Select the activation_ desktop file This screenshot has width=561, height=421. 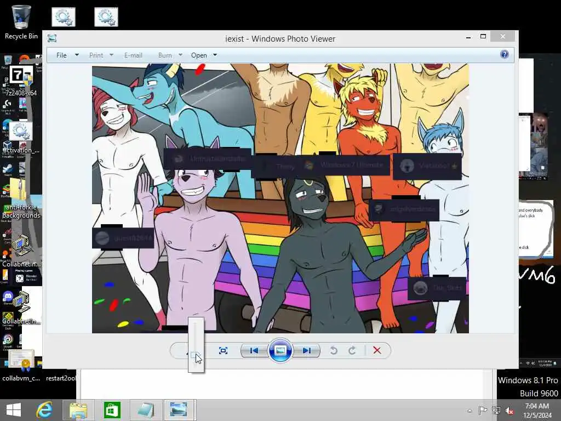[x=21, y=138]
